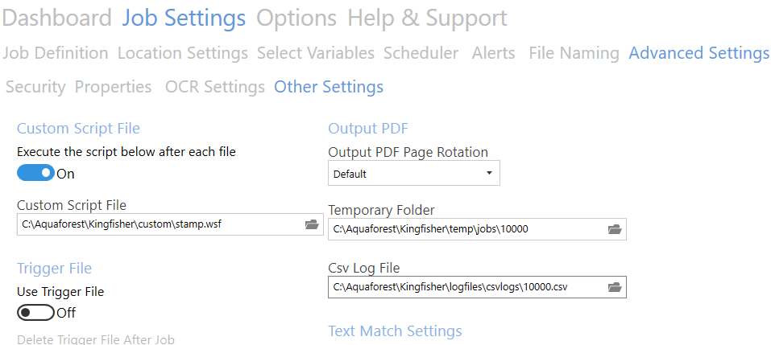Go to Help & Support
The height and width of the screenshot is (345, 771).
pyautogui.click(x=427, y=18)
